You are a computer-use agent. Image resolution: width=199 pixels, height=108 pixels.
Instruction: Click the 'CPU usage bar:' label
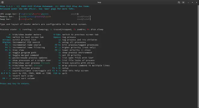9,14
